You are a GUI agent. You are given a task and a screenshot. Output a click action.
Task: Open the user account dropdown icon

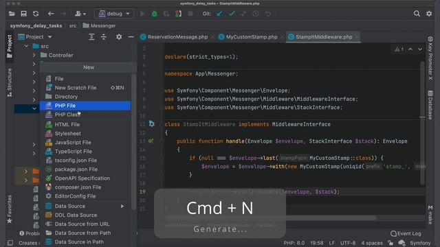(80, 14)
